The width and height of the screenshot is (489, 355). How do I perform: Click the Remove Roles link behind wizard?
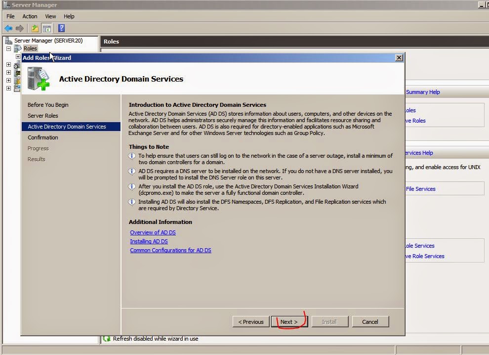point(415,121)
